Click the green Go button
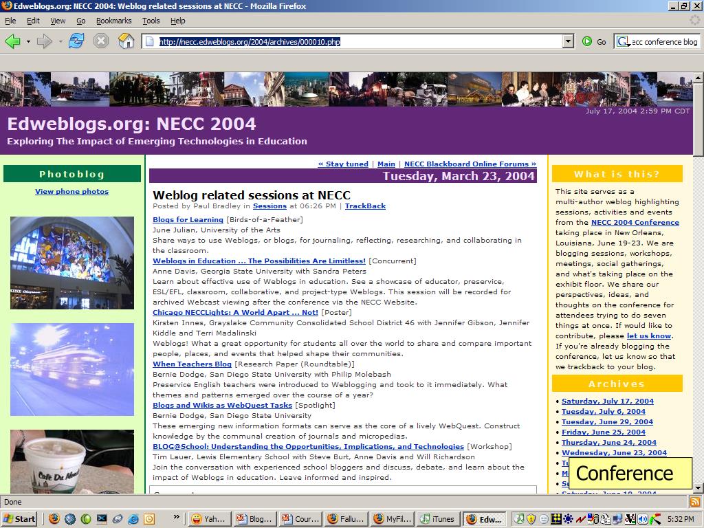 tap(594, 42)
